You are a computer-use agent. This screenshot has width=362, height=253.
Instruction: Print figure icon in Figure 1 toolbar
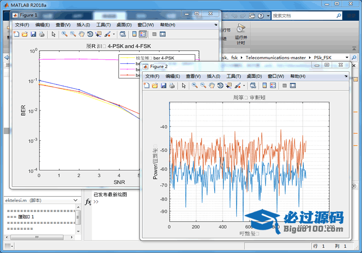[x=42, y=34]
